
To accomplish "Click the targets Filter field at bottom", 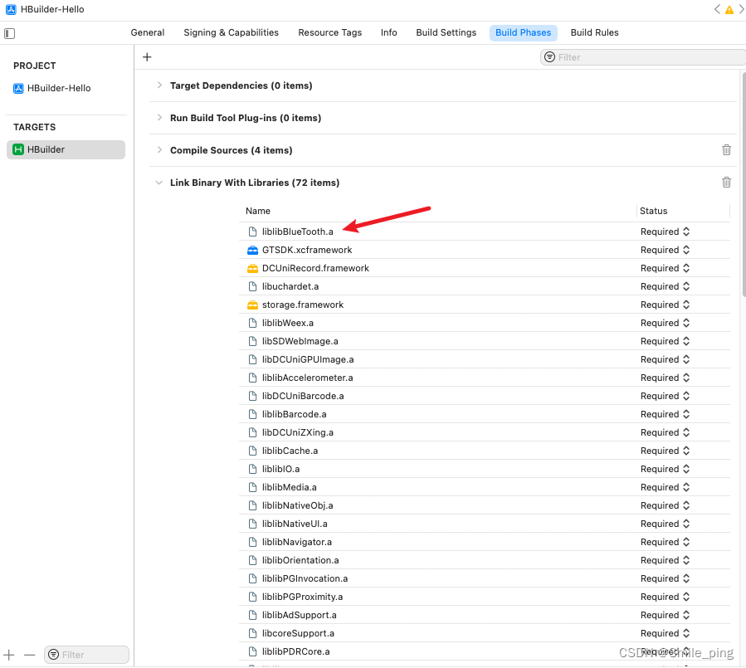I will [86, 655].
